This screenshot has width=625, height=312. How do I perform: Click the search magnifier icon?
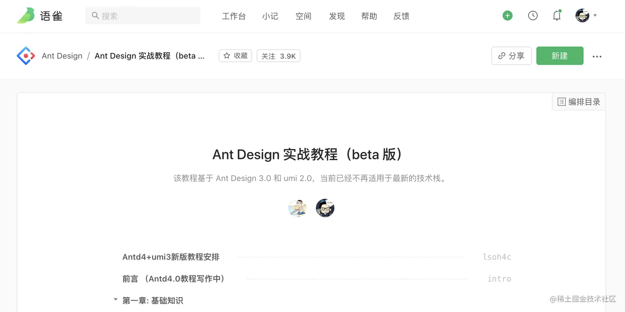95,16
